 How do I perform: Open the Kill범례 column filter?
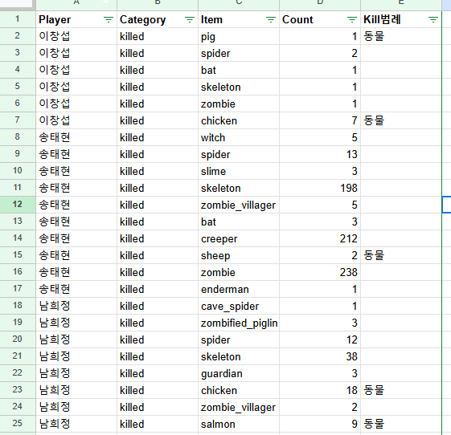point(433,19)
